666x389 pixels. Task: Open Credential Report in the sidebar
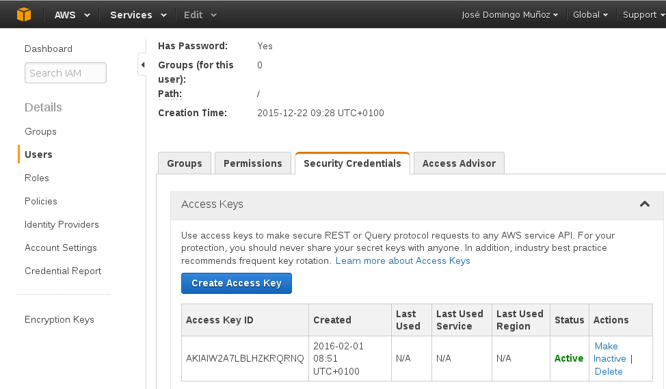[x=63, y=271]
